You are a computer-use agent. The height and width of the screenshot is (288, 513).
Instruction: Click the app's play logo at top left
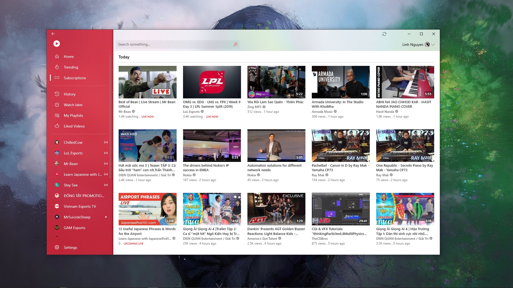(56, 44)
